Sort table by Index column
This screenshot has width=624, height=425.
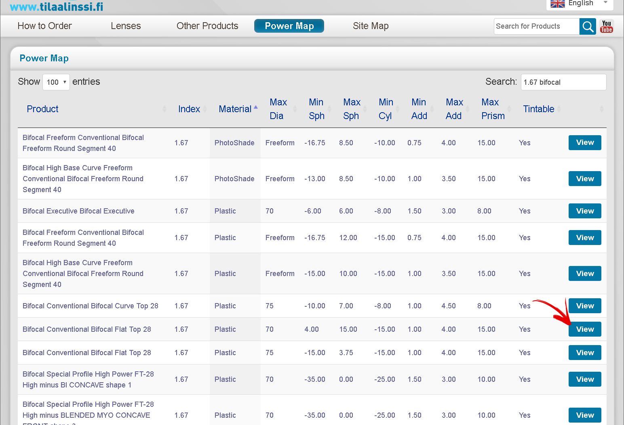pyautogui.click(x=189, y=109)
